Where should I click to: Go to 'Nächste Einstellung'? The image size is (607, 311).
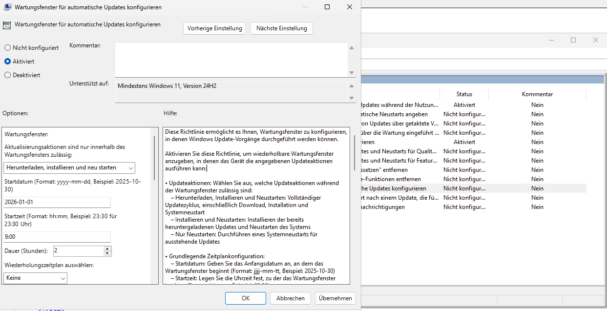[x=281, y=28]
